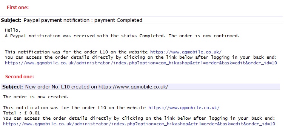This screenshot has height=137, width=291.
Task: Open admin order link in second email
Action: click(x=139, y=124)
